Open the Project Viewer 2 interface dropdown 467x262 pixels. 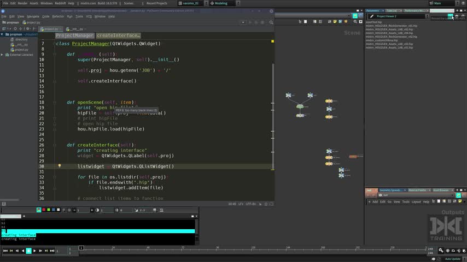coord(427,16)
